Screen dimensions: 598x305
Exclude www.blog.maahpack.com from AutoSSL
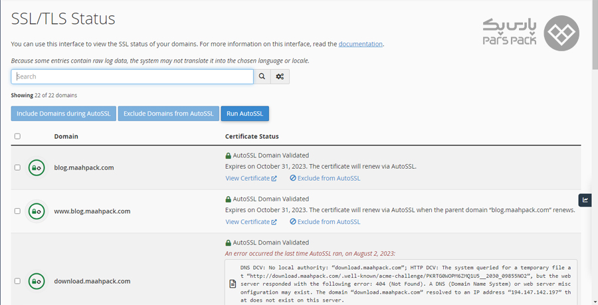(325, 221)
